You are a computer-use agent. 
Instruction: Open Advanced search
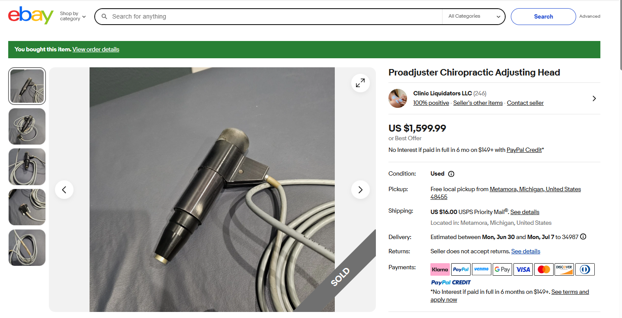point(590,16)
